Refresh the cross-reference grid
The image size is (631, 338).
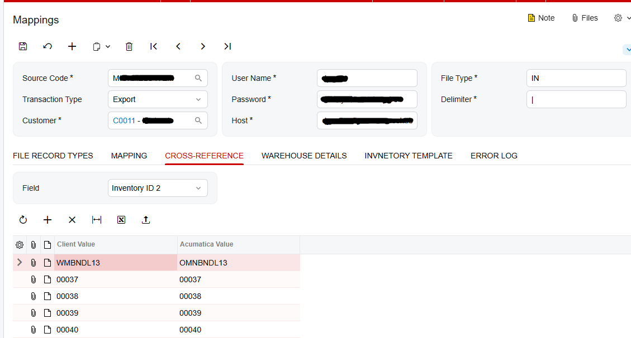23,220
